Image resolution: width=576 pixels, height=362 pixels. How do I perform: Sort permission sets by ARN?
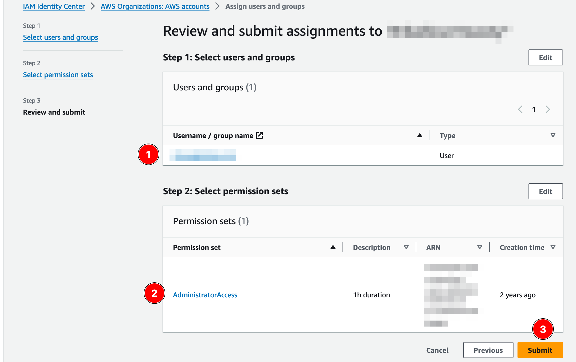pos(479,247)
